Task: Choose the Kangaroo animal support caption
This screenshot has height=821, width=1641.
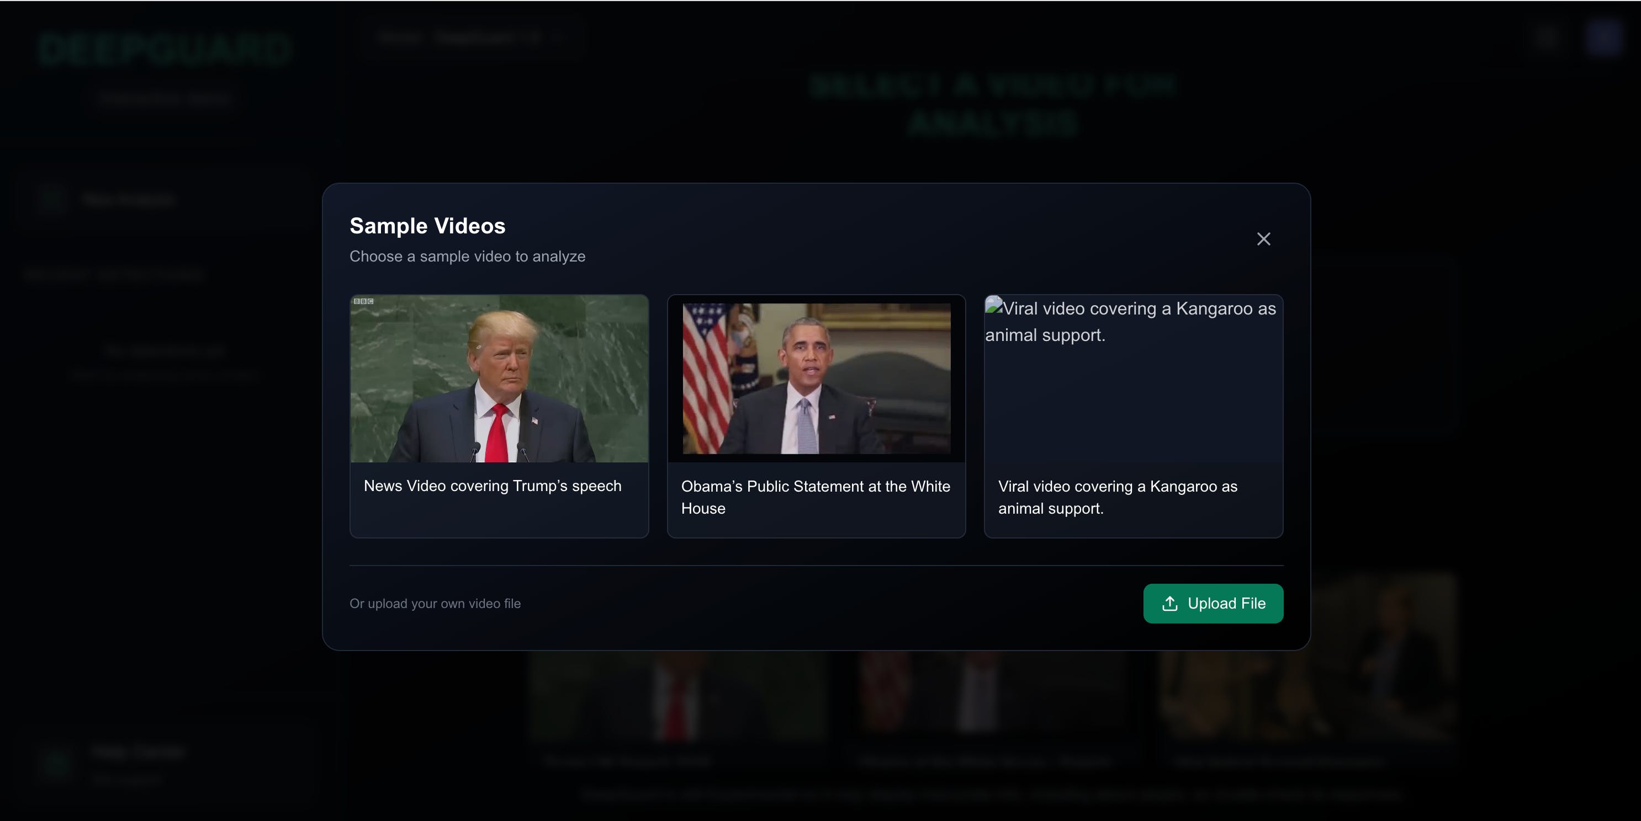Action: point(1118,497)
